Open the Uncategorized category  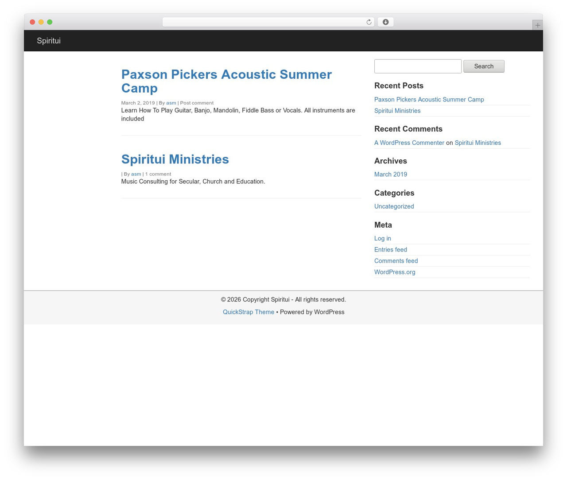click(x=394, y=206)
